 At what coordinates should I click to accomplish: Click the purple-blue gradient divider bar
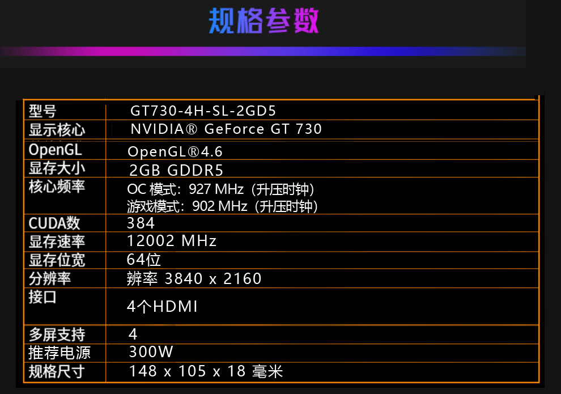click(263, 51)
